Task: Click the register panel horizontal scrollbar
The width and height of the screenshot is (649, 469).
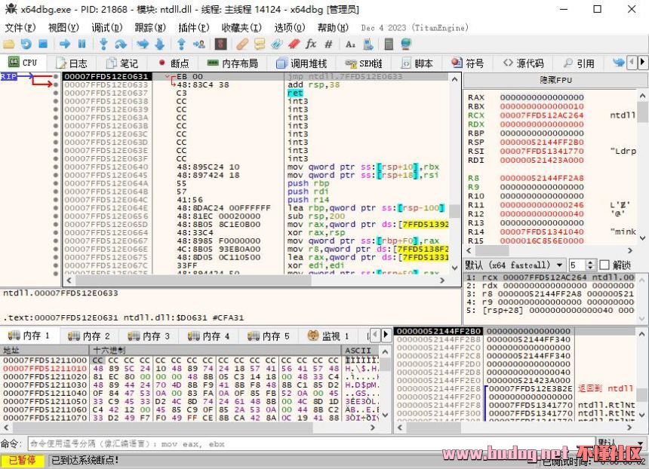Action: (x=550, y=250)
